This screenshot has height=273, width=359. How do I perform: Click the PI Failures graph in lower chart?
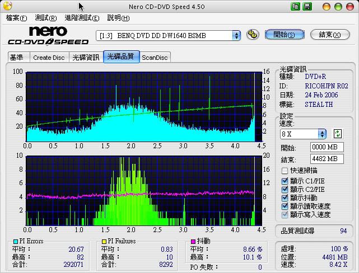(x=144, y=191)
